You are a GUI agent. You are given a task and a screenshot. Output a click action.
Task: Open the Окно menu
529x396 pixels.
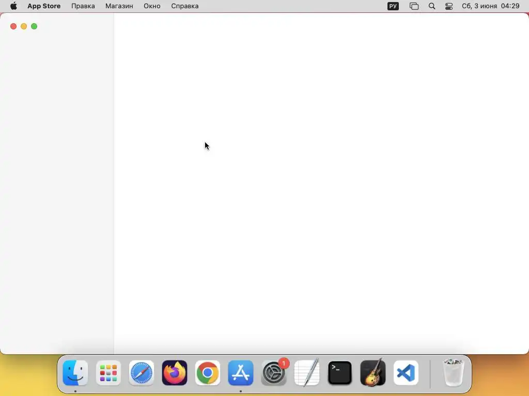coord(152,6)
